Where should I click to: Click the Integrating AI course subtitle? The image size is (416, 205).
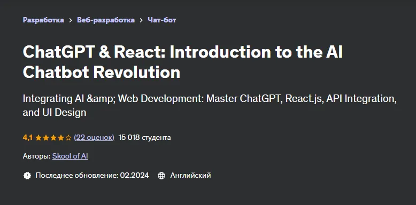pos(210,105)
